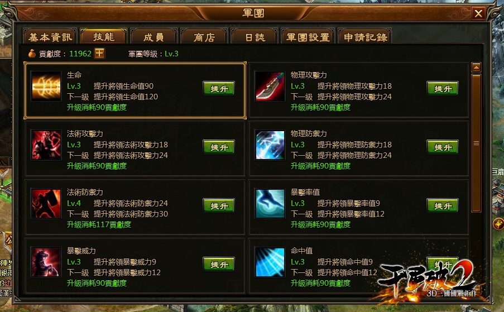Switch to the 日誌 tab

(x=255, y=36)
